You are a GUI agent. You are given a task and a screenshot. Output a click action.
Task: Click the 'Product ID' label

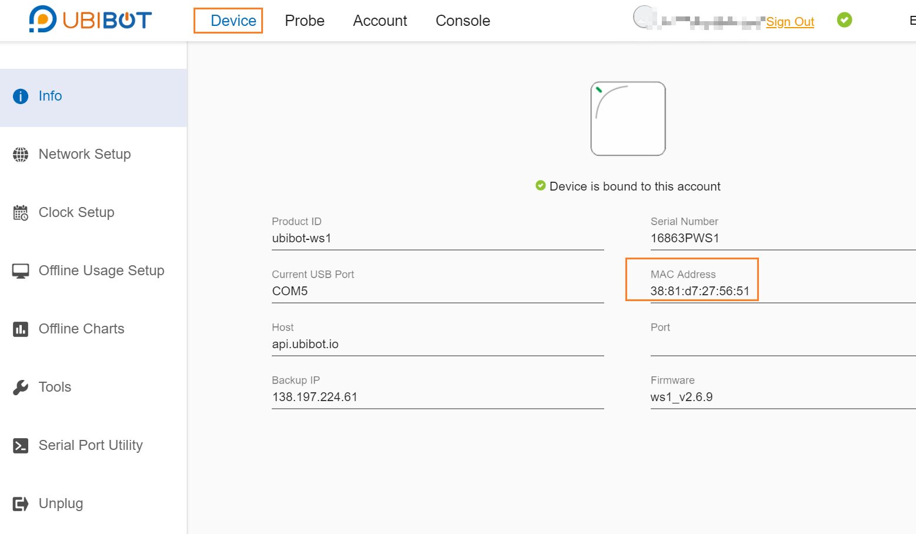point(297,222)
